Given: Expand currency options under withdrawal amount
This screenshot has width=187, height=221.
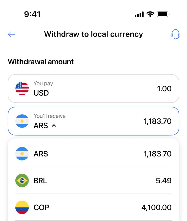Looking at the screenshot, I should pyautogui.click(x=54, y=126).
